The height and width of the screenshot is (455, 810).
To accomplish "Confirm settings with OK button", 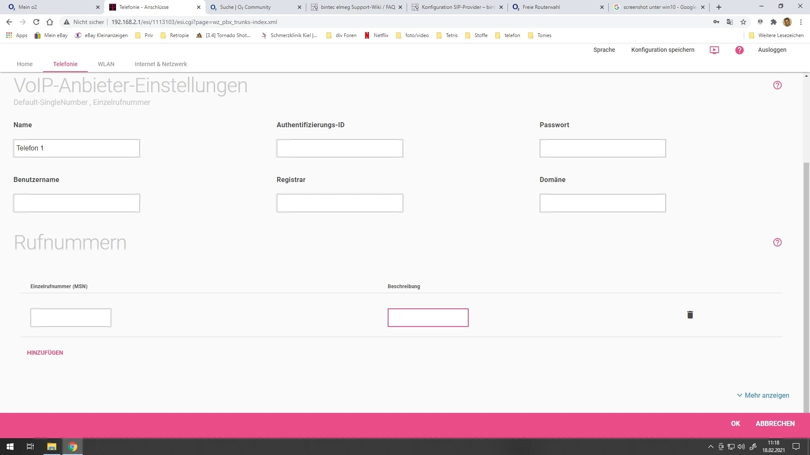I will pos(735,423).
